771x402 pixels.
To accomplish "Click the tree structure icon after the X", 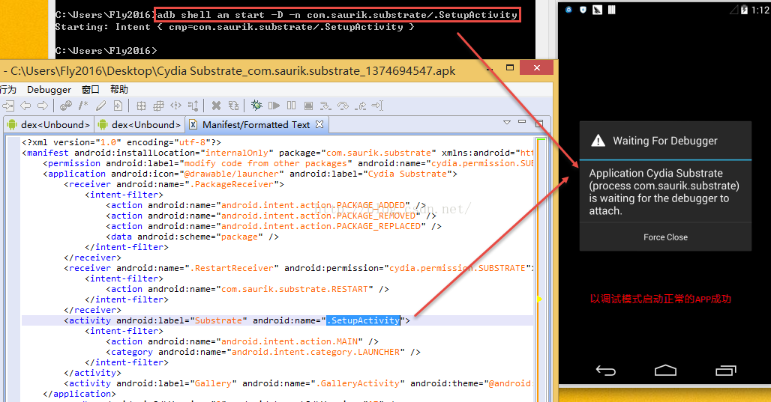I will point(233,106).
